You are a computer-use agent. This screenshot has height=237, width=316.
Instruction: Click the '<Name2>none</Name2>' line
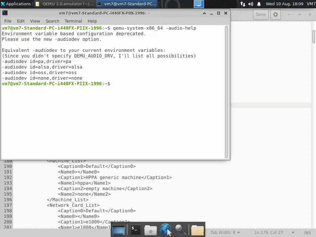tap(84, 194)
